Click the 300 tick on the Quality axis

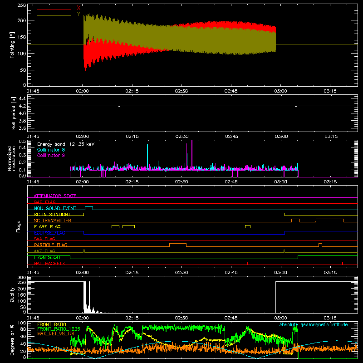pos(22,277)
